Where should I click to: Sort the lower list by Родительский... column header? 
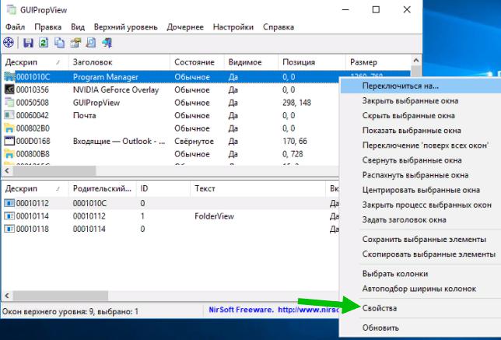pos(102,188)
